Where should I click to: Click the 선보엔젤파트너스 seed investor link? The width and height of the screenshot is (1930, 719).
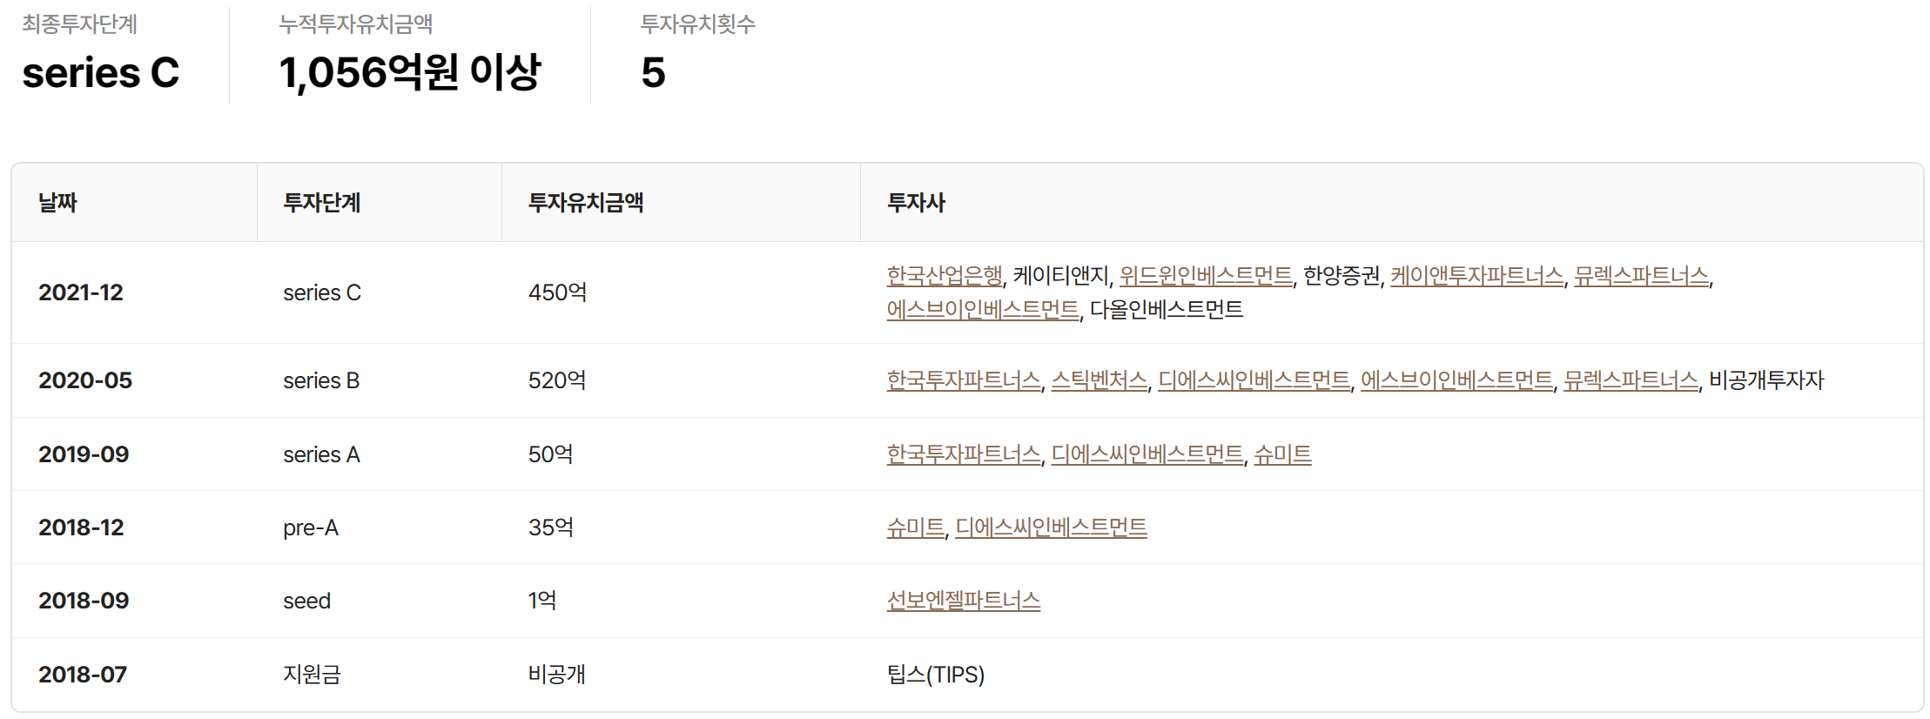pos(963,601)
